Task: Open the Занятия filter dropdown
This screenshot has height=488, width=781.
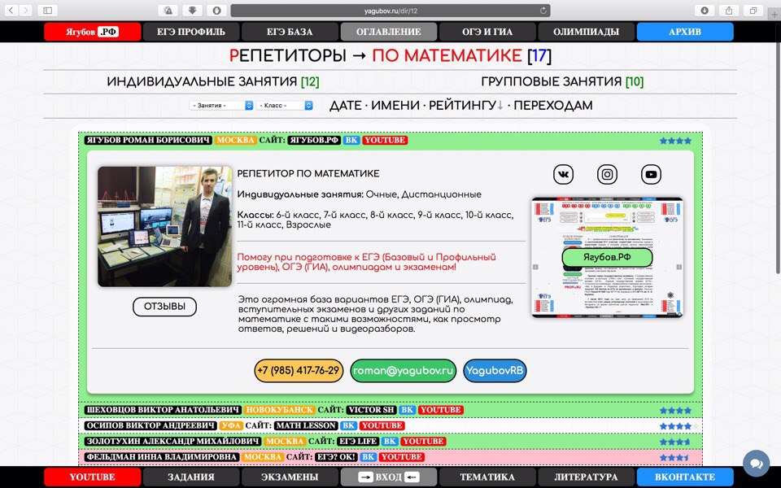Action: coord(221,106)
